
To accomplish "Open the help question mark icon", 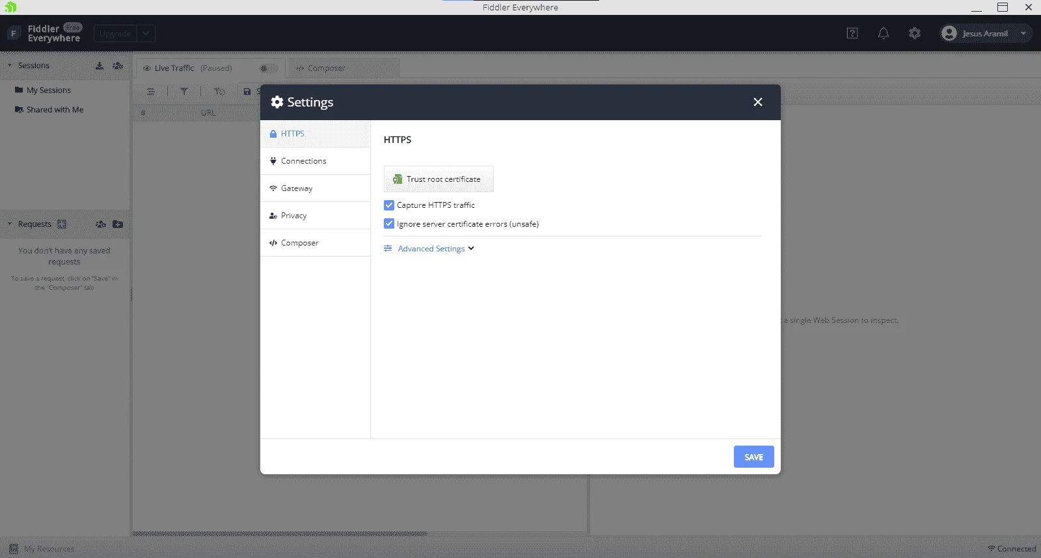I will click(x=852, y=33).
